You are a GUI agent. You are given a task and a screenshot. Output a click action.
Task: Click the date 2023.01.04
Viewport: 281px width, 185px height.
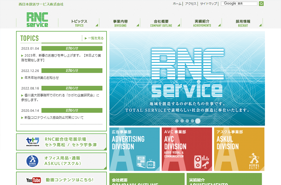(x=30, y=48)
